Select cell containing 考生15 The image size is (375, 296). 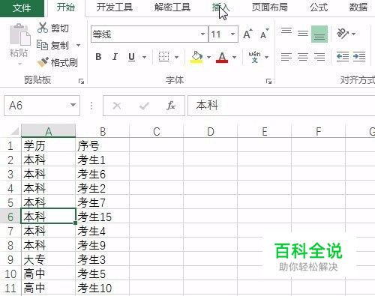[103, 217]
